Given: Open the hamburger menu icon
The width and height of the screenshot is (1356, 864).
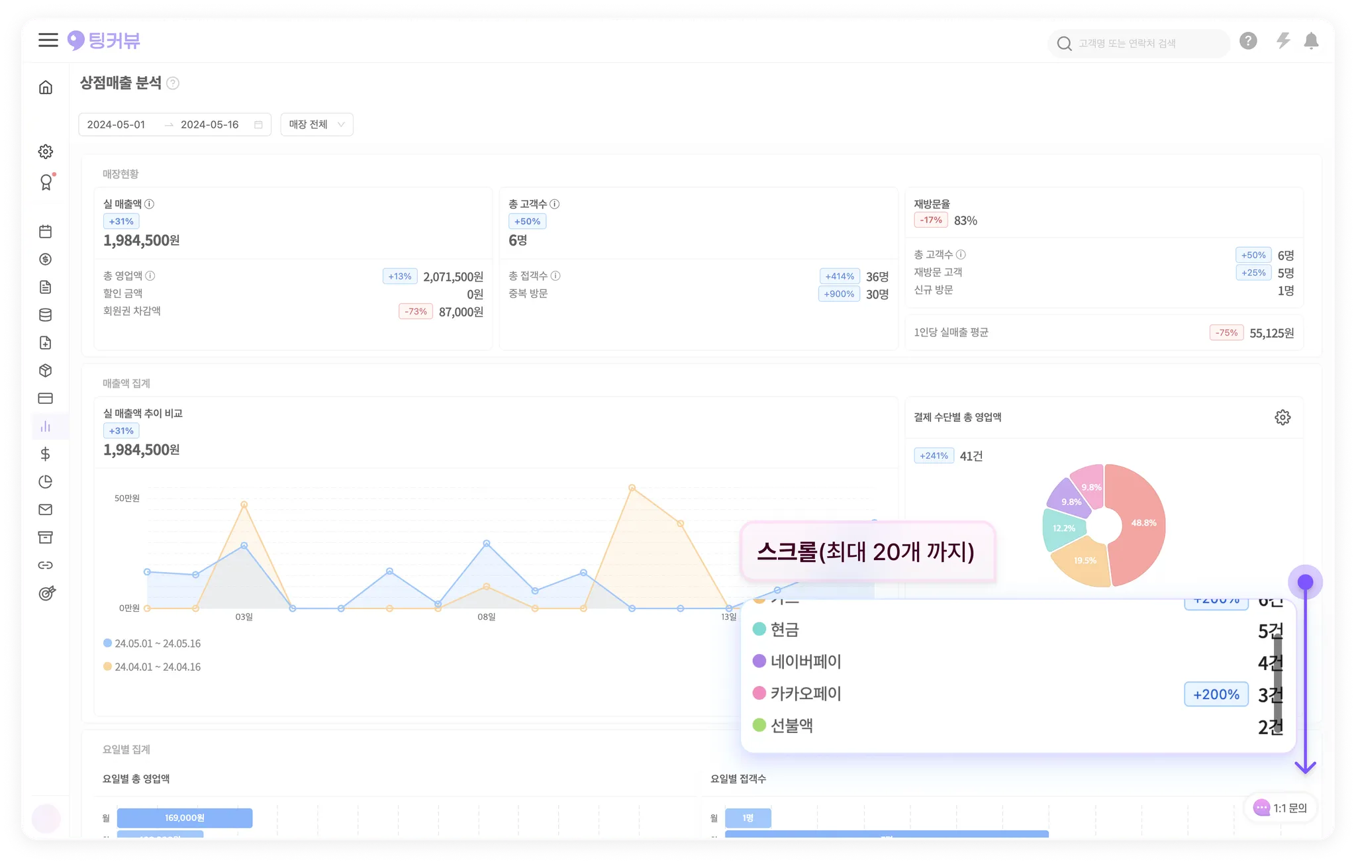Looking at the screenshot, I should coord(48,40).
